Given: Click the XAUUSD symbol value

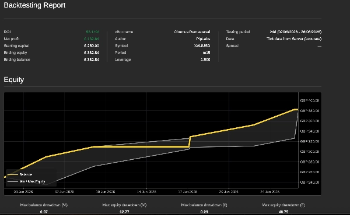Looking at the screenshot, I should (202, 45).
